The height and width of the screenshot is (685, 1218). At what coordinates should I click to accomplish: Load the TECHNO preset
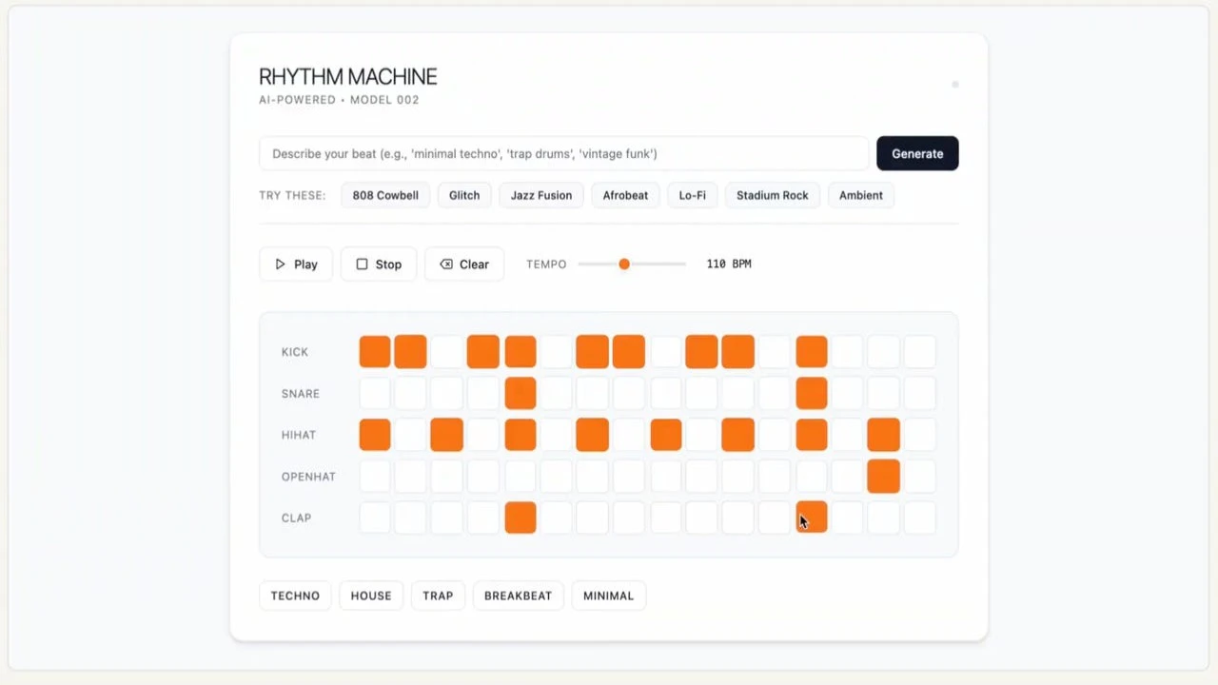pos(295,596)
